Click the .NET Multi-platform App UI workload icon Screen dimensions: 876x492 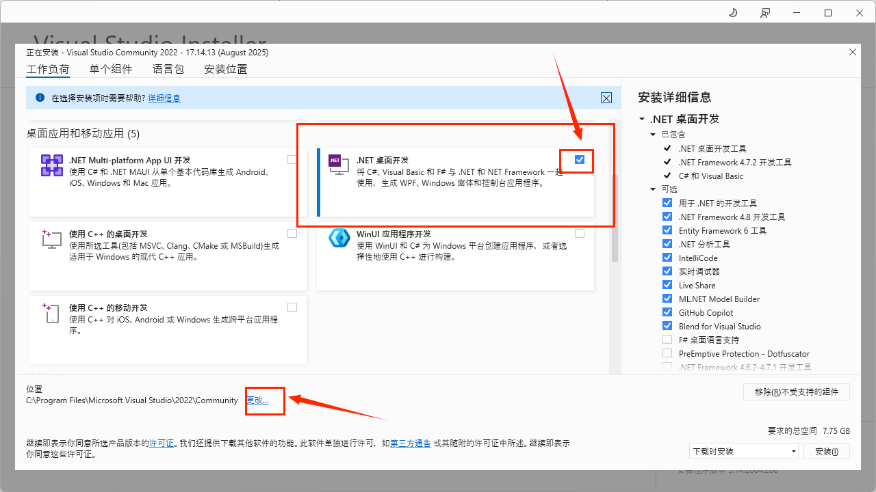point(52,165)
